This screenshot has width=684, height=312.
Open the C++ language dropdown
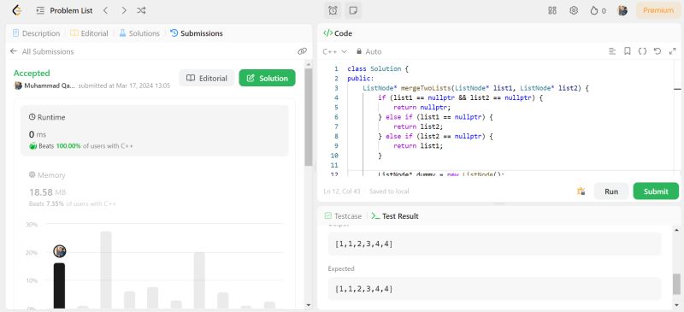[334, 51]
